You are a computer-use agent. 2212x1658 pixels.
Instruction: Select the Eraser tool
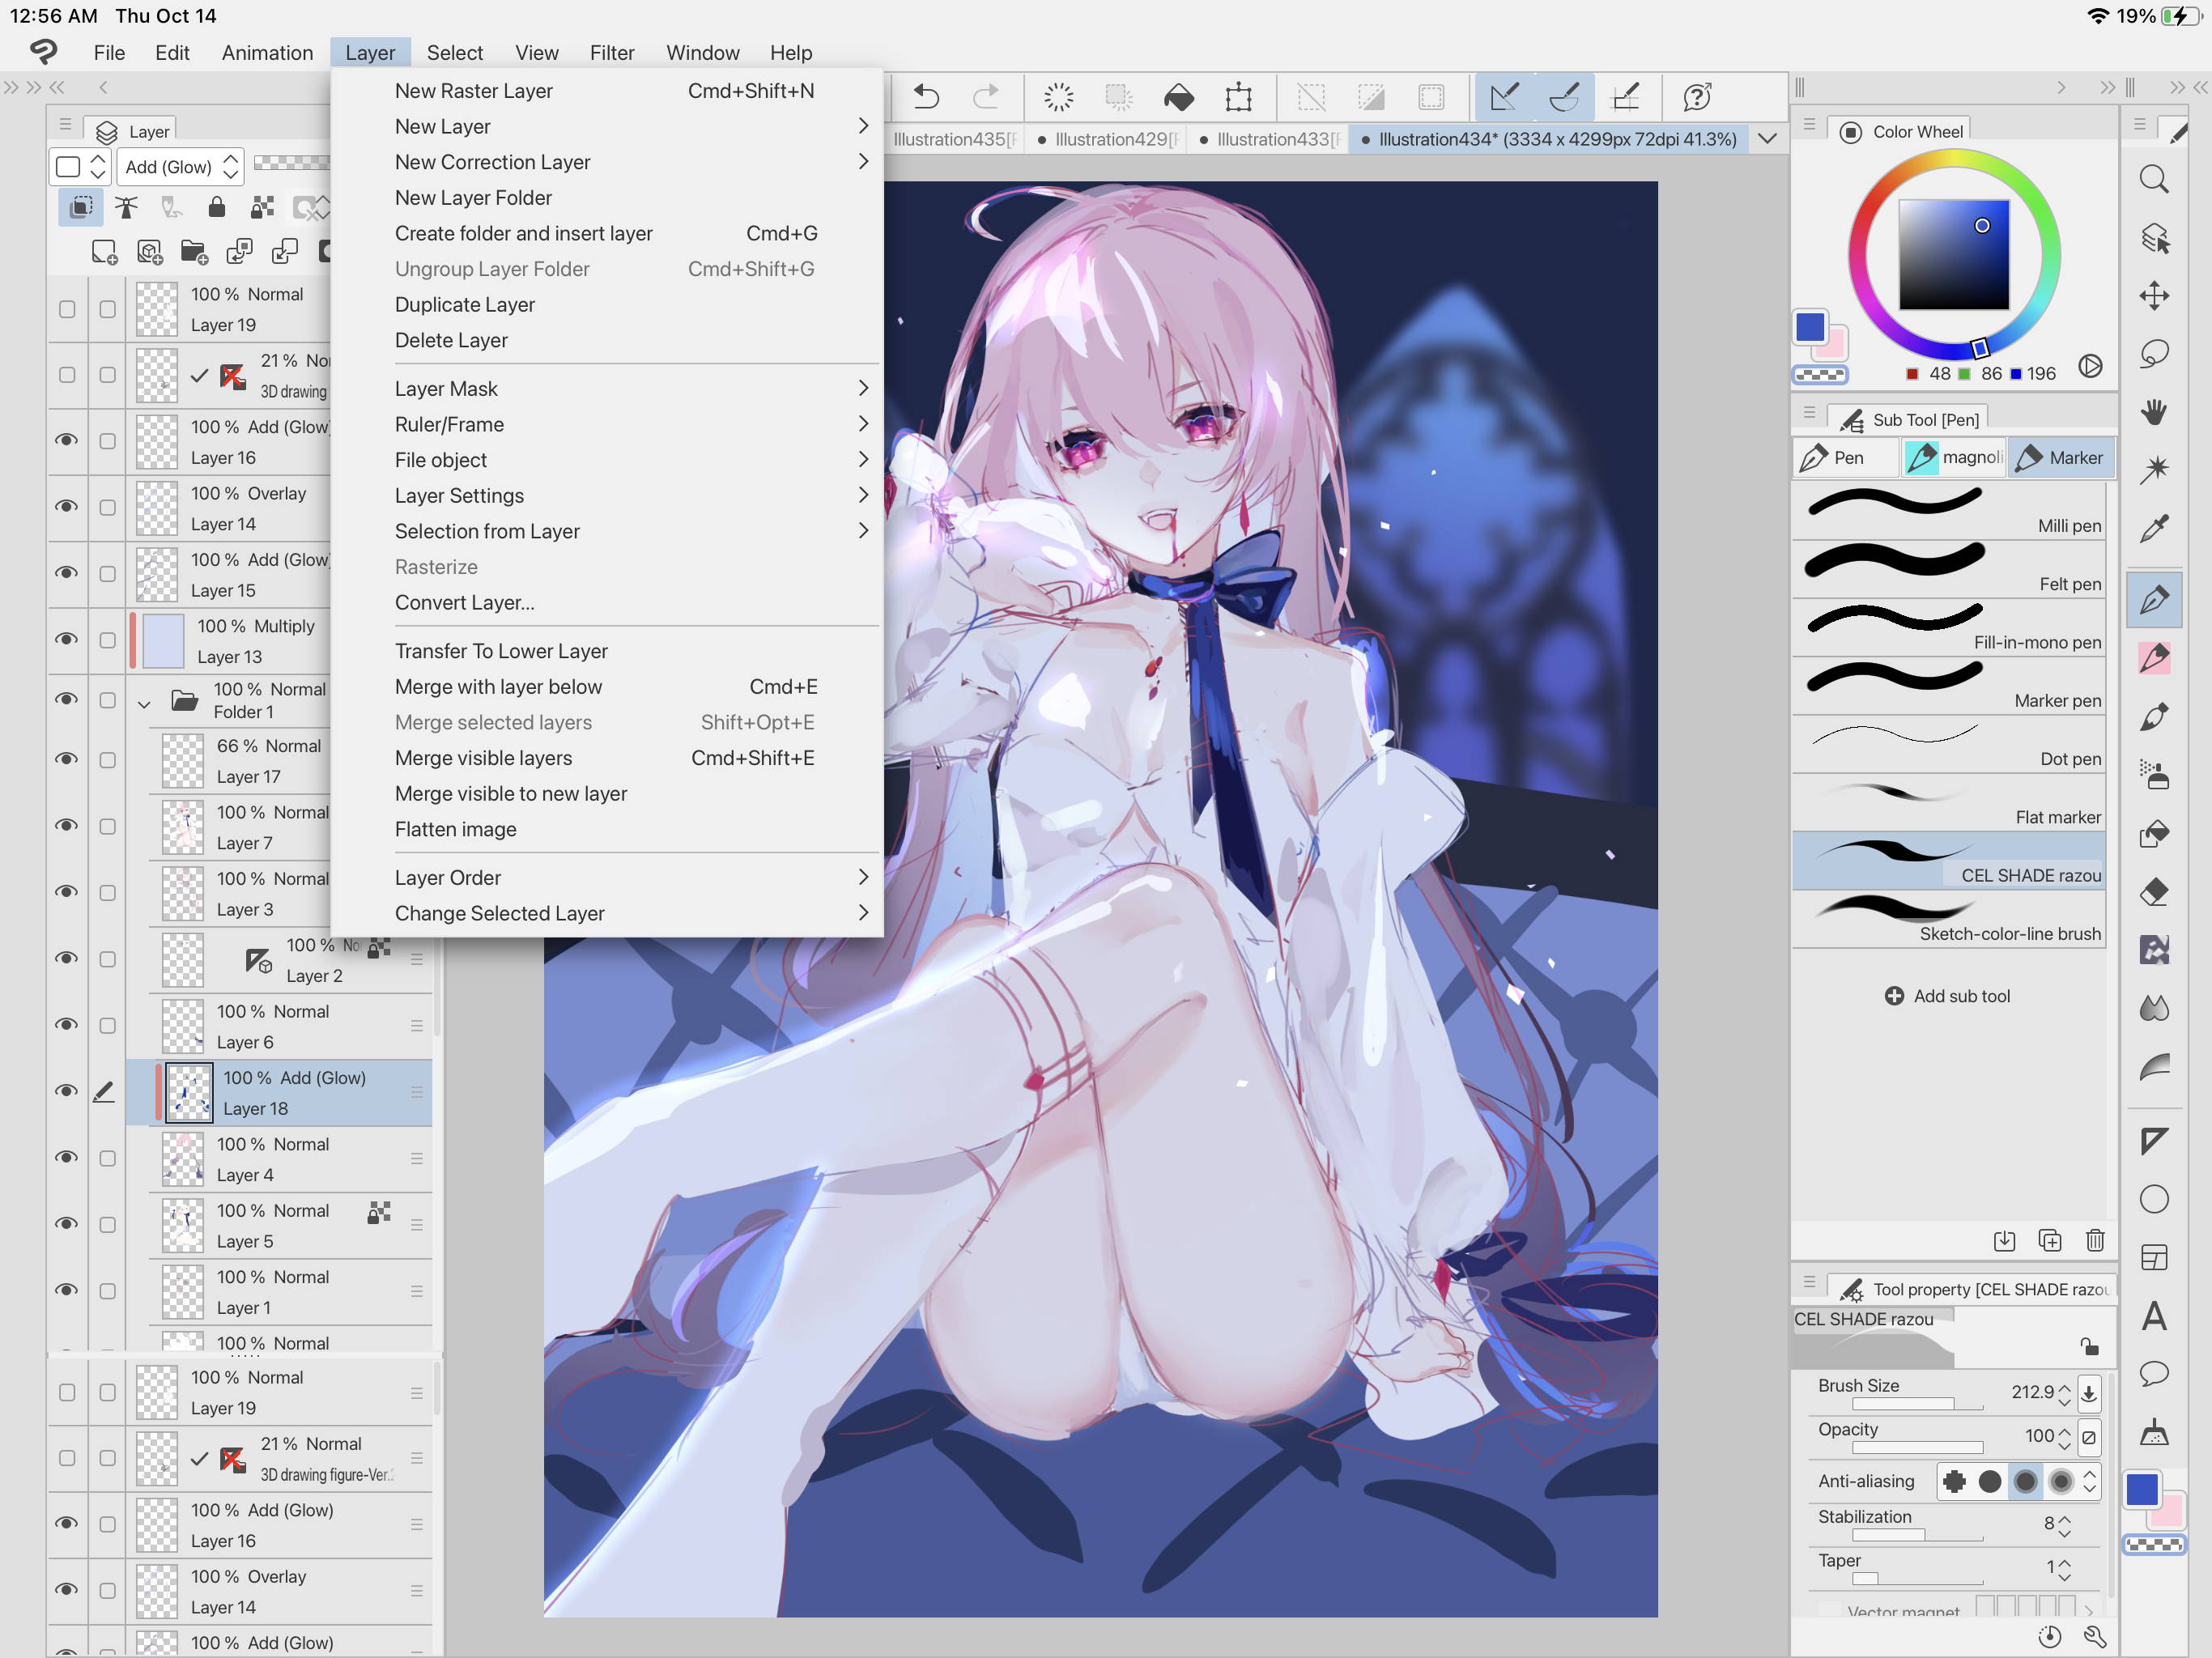[x=2153, y=891]
